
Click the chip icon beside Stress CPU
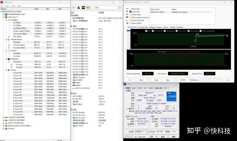tap(127, 9)
